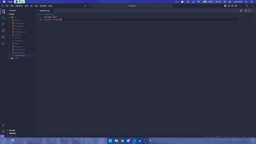Open the IO.cpp file in Explorer
The width and height of the screenshot is (256, 144).
coord(17,38)
